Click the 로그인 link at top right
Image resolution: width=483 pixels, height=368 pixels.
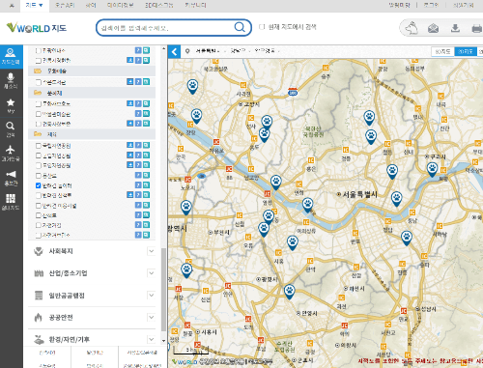point(431,6)
